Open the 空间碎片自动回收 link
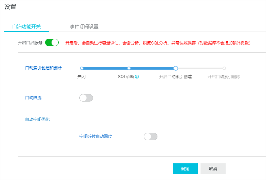266x180 pixels. click(96, 137)
